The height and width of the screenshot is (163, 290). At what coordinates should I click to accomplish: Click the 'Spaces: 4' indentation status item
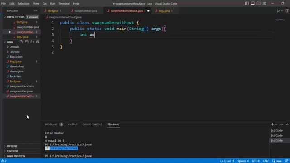click(x=243, y=161)
